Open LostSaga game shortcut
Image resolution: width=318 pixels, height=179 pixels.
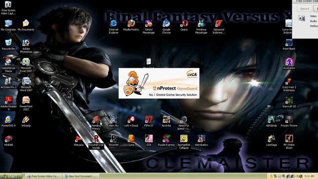272,141
